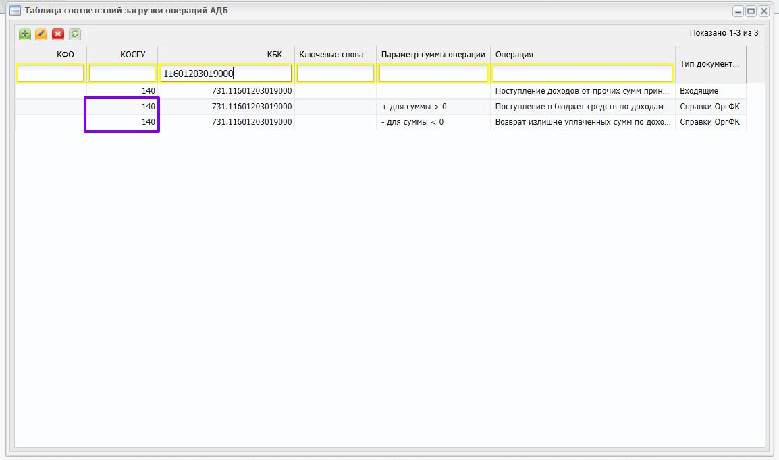Select КОСГУ 140 in the + для суммы row
This screenshot has width=779, height=460.
pos(122,107)
